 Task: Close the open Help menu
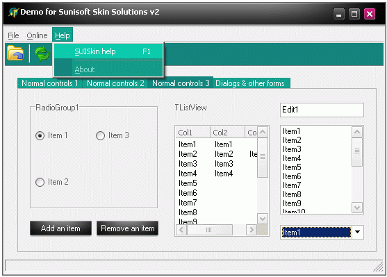(63, 35)
